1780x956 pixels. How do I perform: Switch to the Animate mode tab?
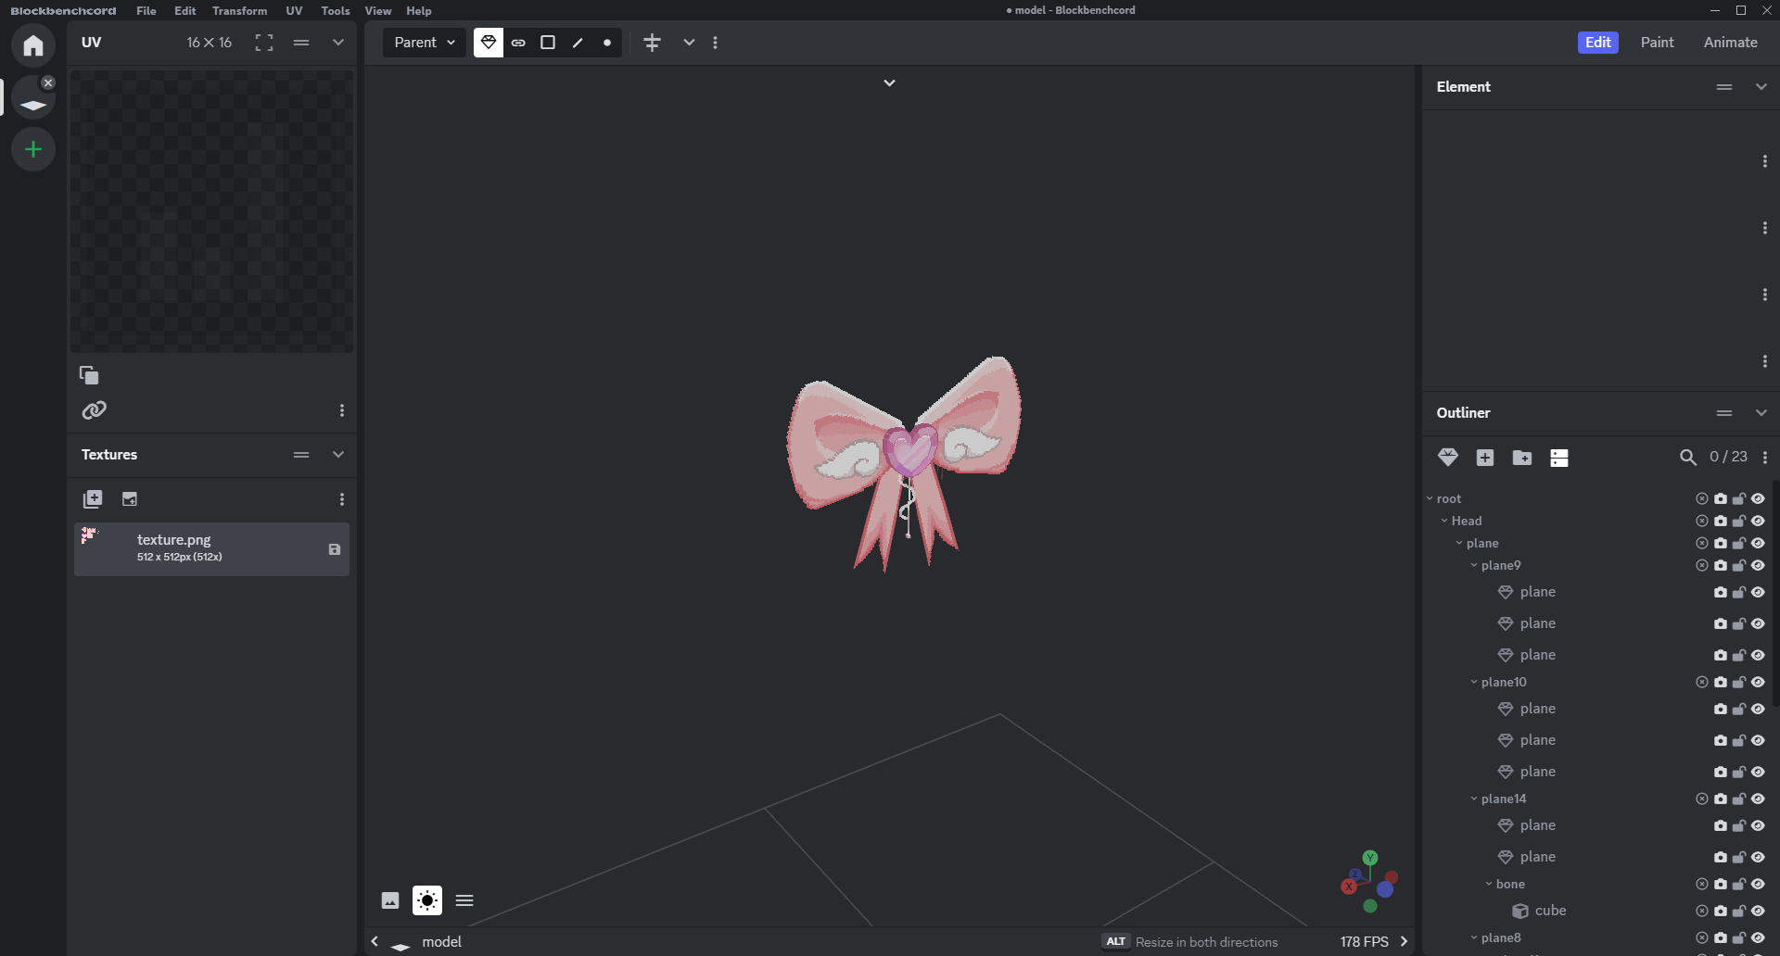[1730, 43]
